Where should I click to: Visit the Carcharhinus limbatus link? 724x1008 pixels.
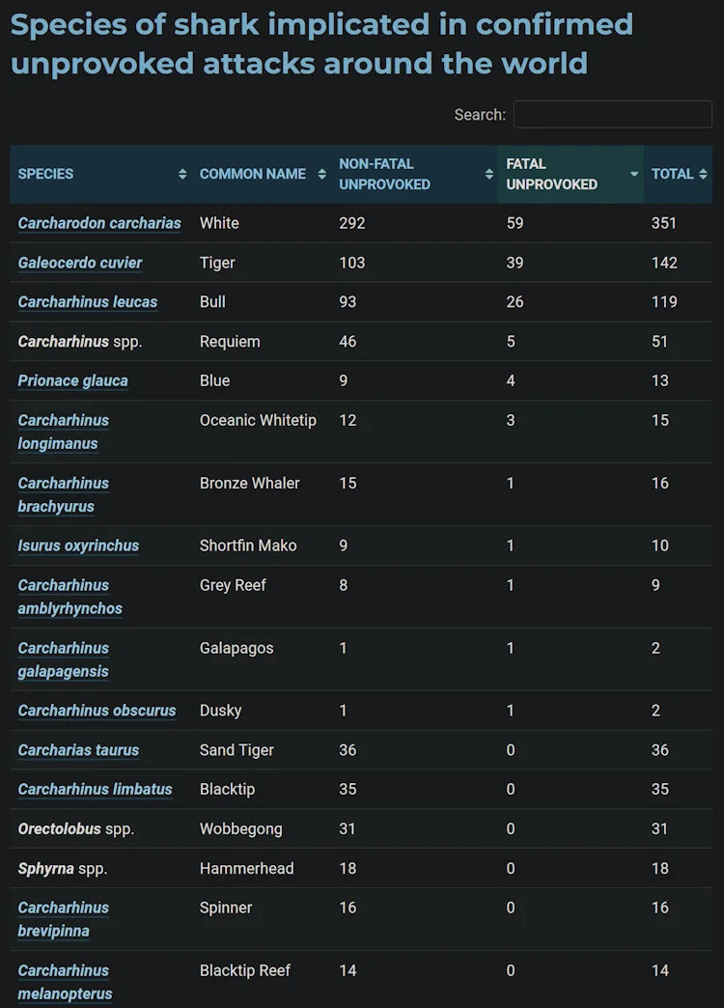(x=96, y=790)
